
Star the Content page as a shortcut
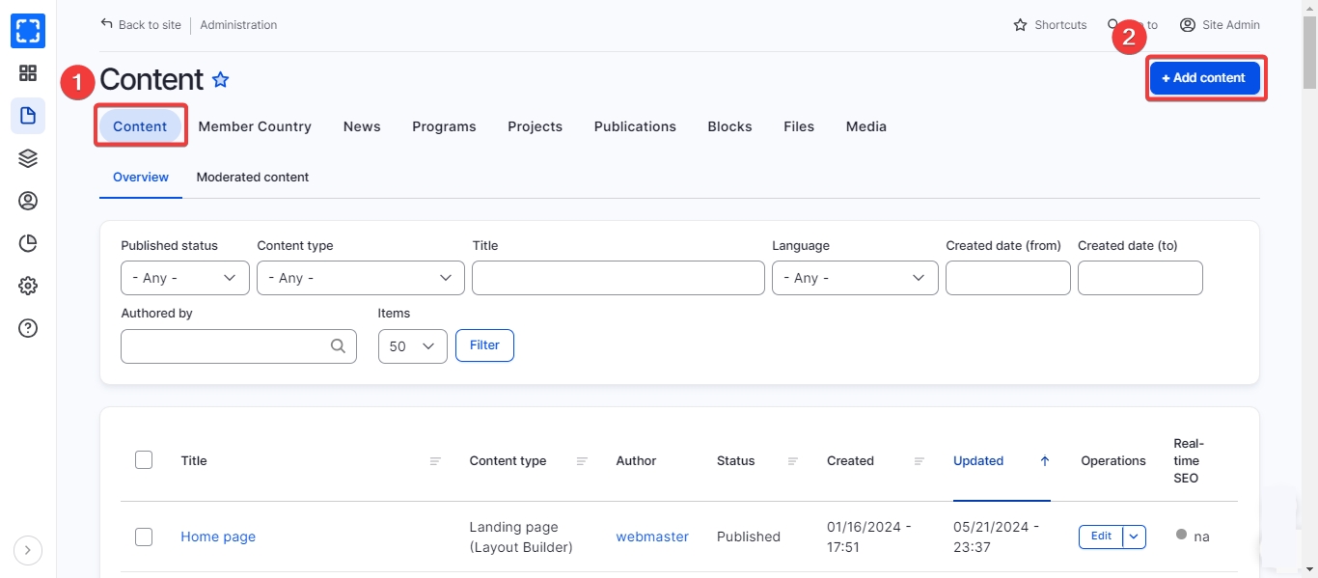[221, 80]
